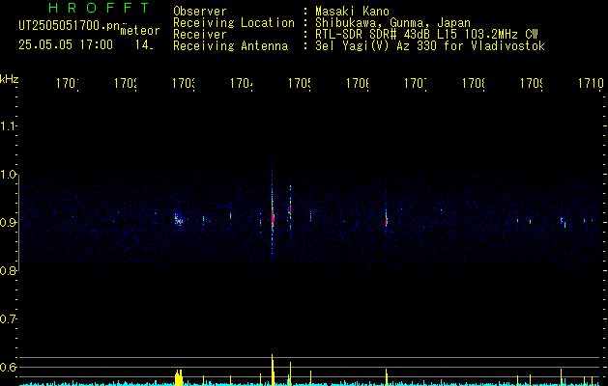The width and height of the screenshot is (608, 386).
Task: Select the Receiver field label
Action: pyautogui.click(x=200, y=35)
